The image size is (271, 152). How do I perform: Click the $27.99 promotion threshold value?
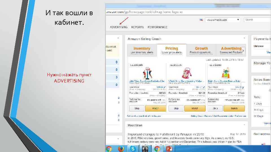(x=163, y=93)
